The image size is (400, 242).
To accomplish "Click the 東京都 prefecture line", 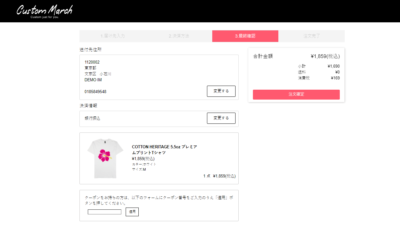I will click(x=90, y=68).
